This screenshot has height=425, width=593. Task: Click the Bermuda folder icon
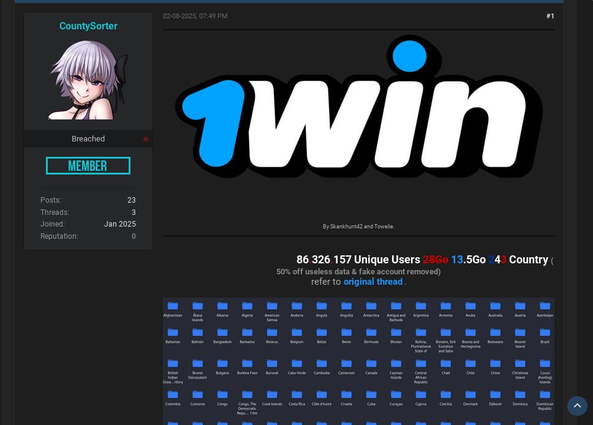(371, 332)
